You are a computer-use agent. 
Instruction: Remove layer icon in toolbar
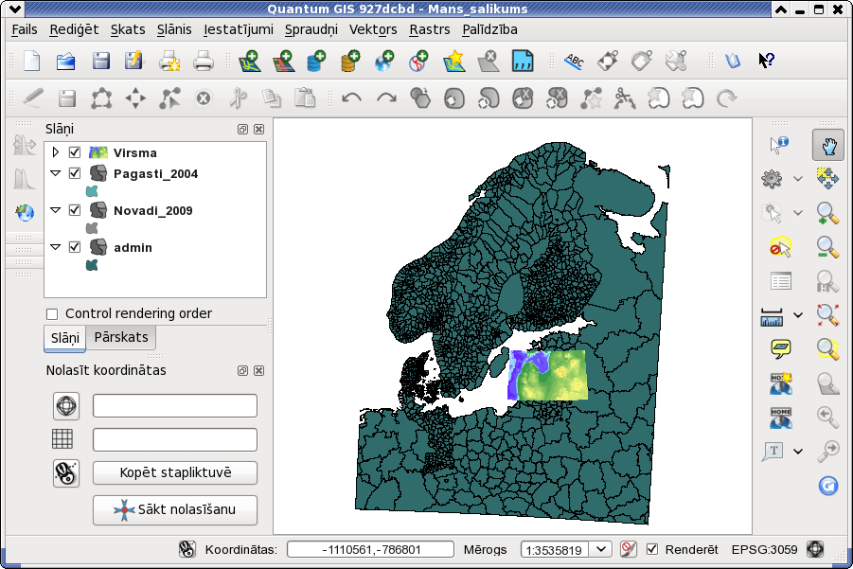pyautogui.click(x=488, y=61)
